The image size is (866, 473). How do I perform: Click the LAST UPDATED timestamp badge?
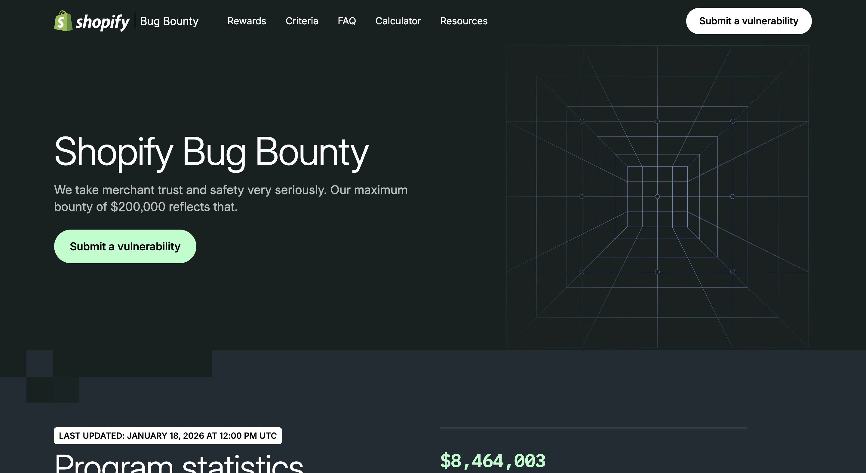[x=167, y=436]
